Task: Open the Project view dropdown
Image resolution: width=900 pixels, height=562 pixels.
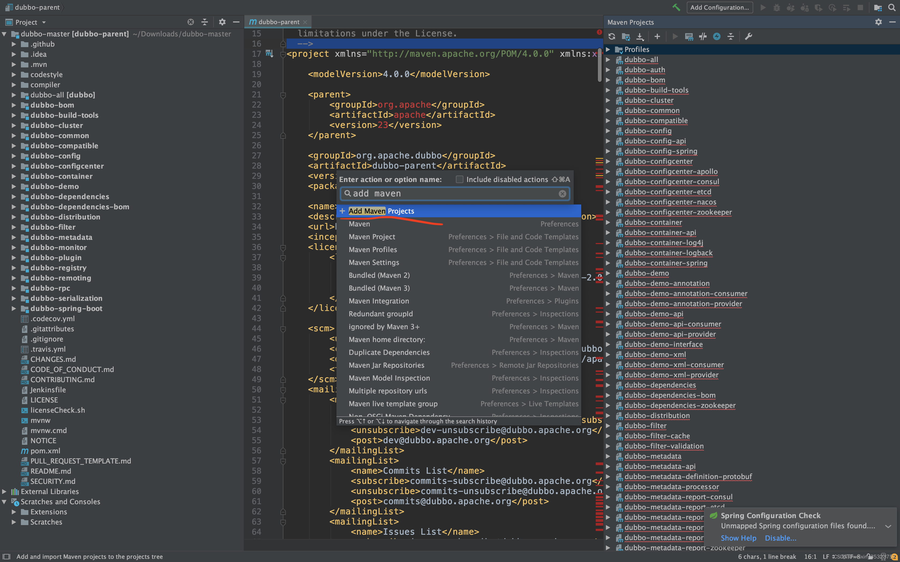Action: [x=44, y=22]
